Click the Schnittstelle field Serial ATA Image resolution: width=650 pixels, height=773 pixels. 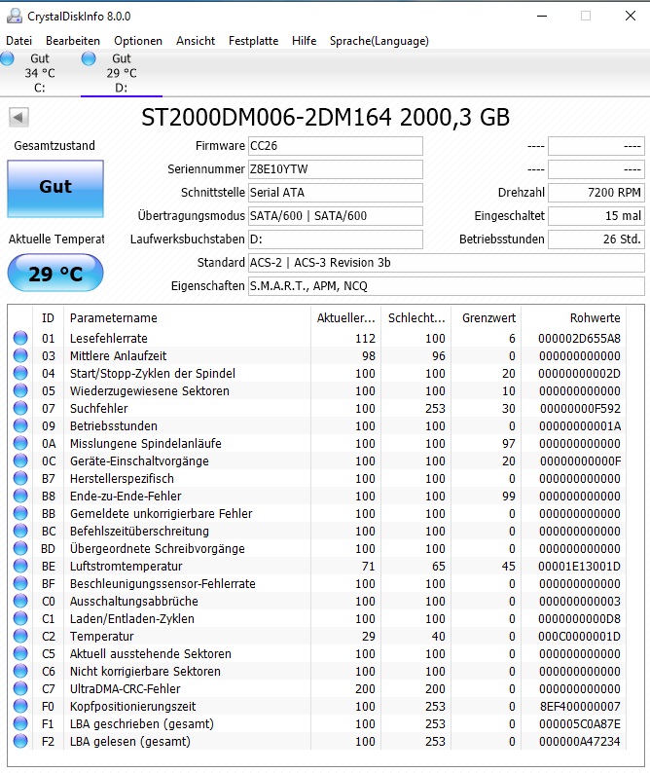[335, 192]
